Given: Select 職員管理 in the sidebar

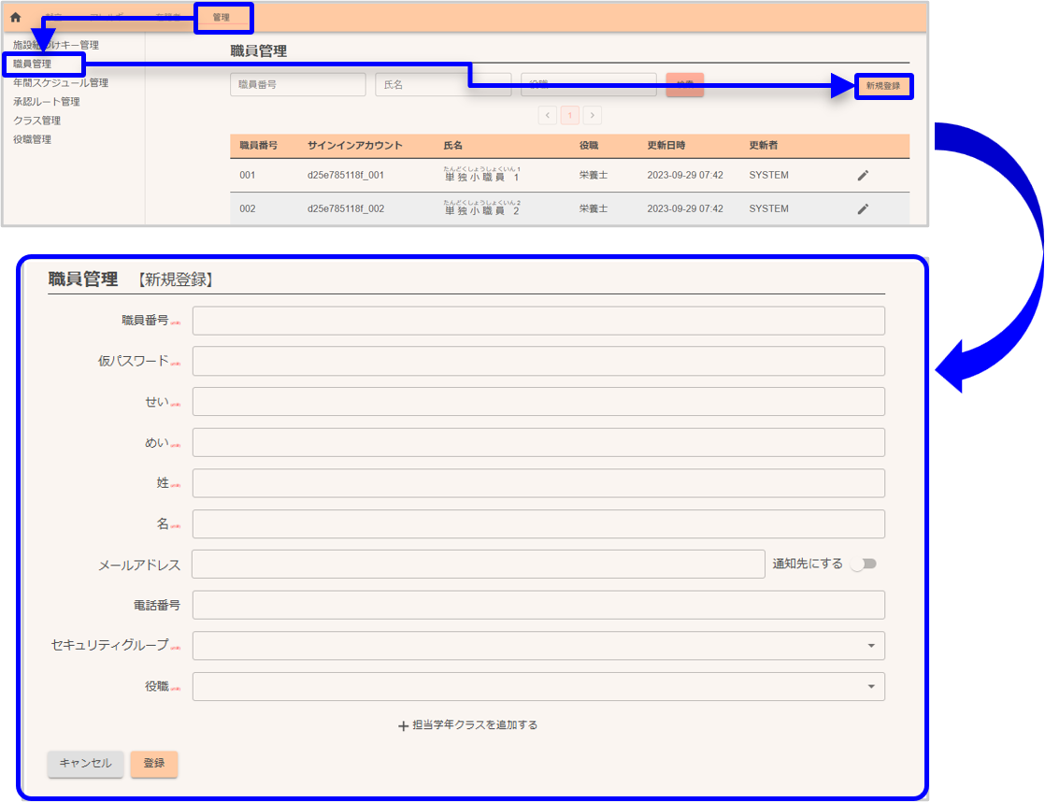Looking at the screenshot, I should click(33, 64).
